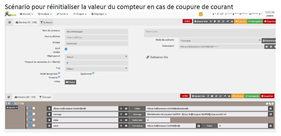Click back arrow in tab bar above ACTION block

pyautogui.click(x=8, y=97)
